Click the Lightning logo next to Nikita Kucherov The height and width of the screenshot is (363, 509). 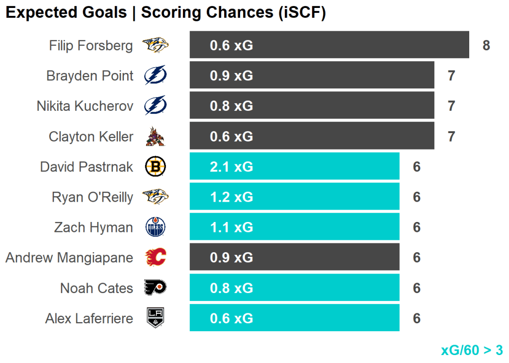tap(155, 106)
